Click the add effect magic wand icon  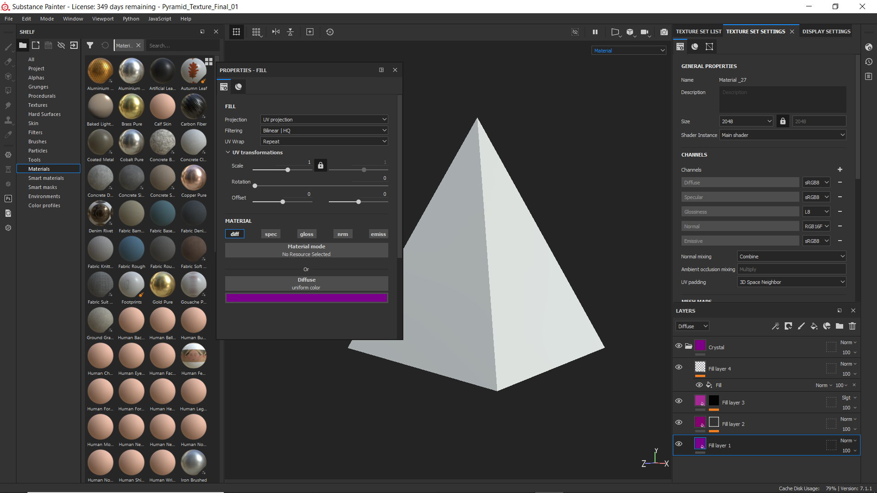[775, 326]
